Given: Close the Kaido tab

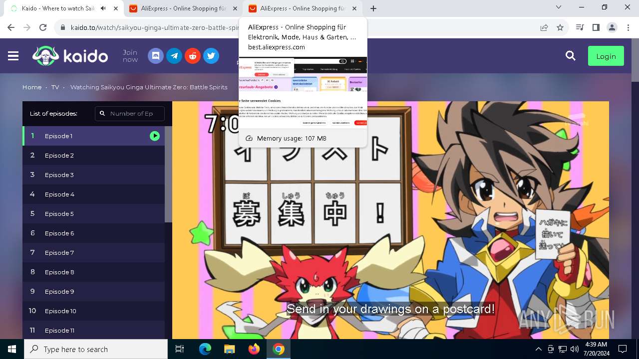Looking at the screenshot, I should tap(116, 8).
